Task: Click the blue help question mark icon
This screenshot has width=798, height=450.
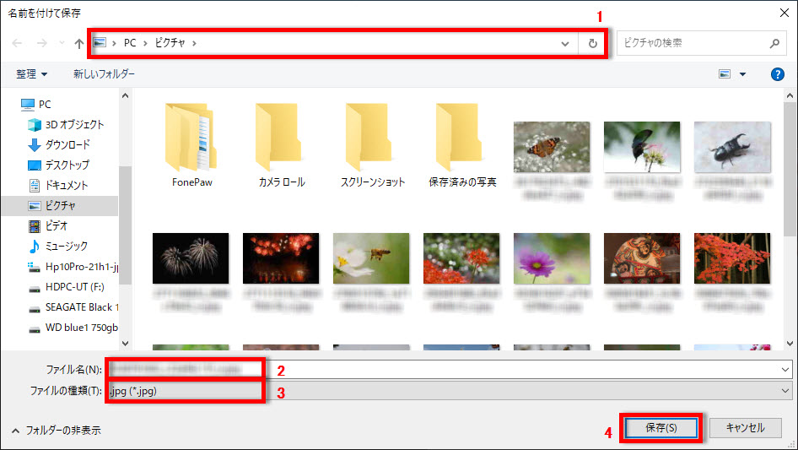Action: pyautogui.click(x=778, y=74)
